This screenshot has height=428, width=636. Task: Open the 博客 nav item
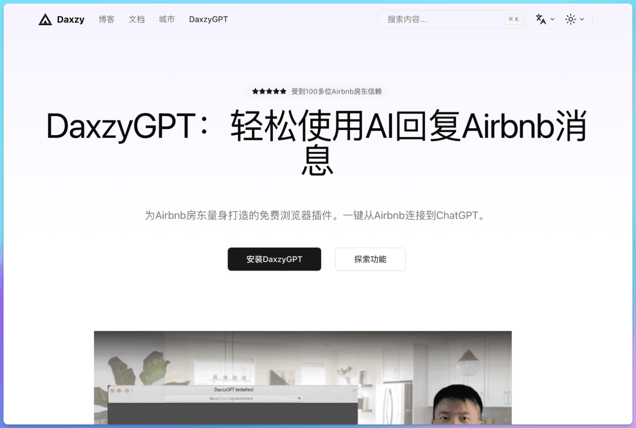click(x=107, y=19)
